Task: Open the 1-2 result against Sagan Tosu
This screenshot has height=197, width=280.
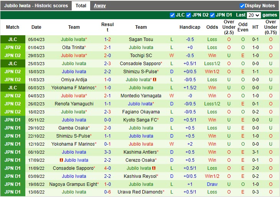Action: click(107, 39)
